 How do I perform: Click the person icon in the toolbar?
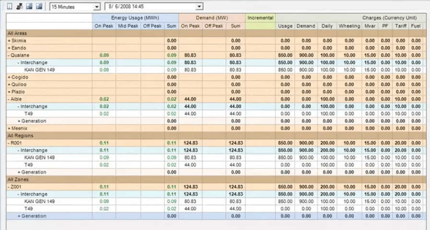click(x=20, y=7)
